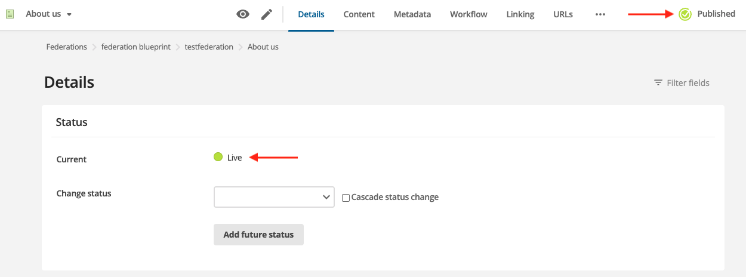Viewport: 746px width, 277px height.
Task: Go to the URLs tab
Action: 563,14
